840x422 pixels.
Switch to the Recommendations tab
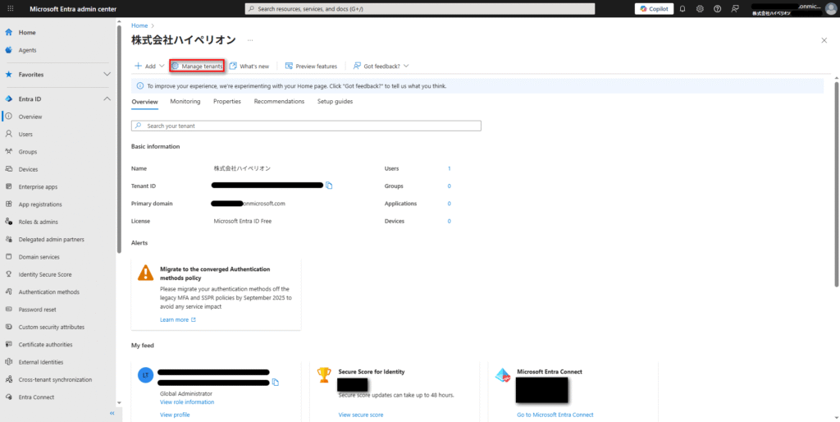279,102
